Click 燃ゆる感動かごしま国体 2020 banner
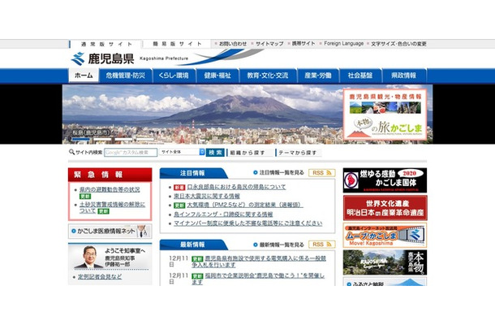Viewport: 495px width, 325px height. point(385,180)
